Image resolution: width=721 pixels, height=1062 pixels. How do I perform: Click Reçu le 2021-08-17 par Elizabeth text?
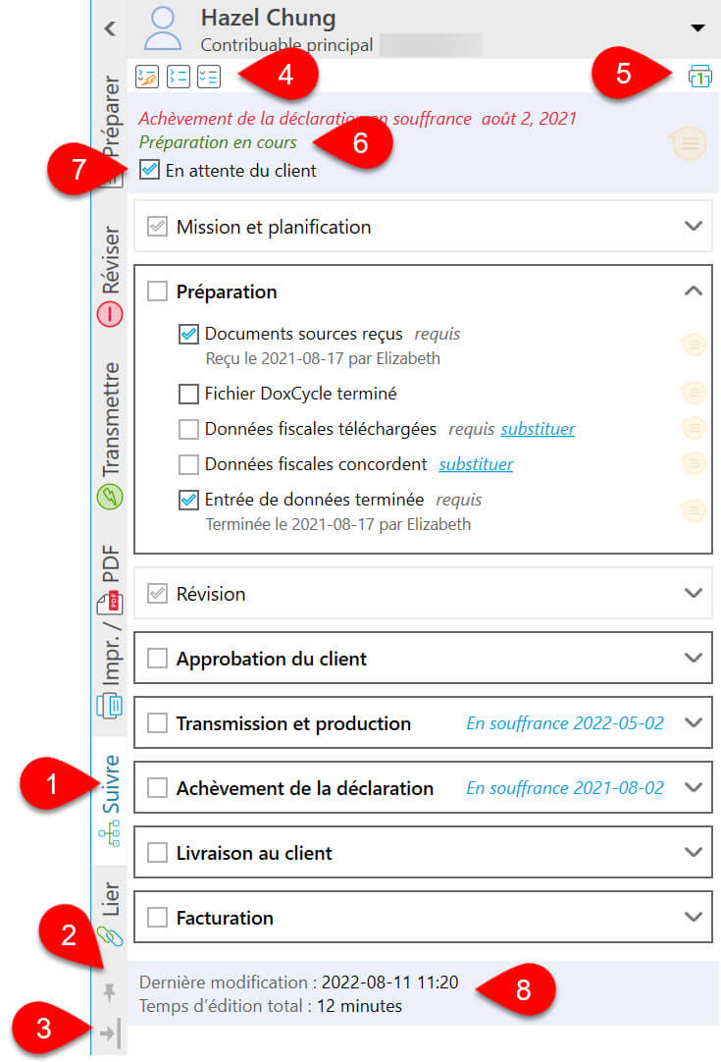[323, 358]
